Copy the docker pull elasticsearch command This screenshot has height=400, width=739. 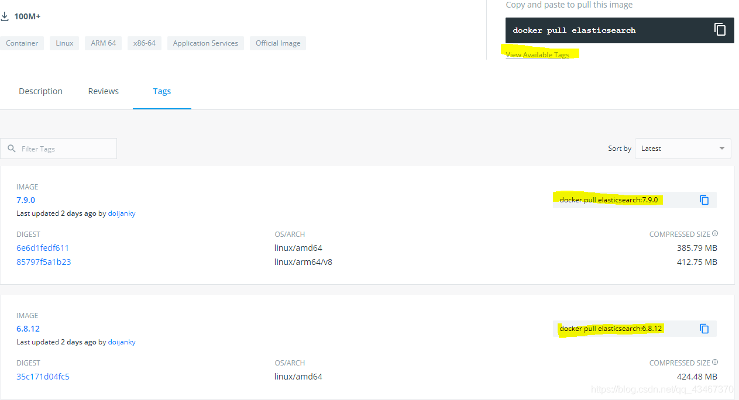(720, 29)
